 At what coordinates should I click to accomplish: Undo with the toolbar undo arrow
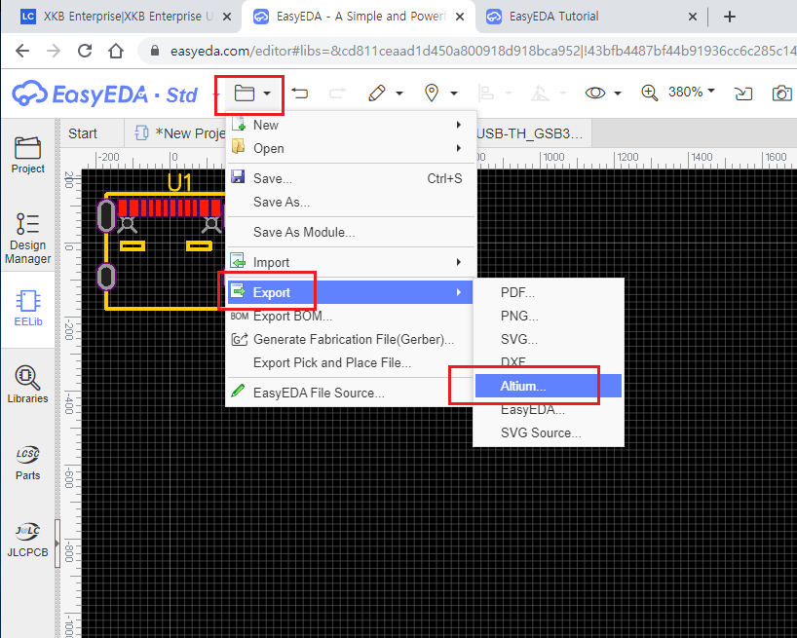click(x=300, y=94)
